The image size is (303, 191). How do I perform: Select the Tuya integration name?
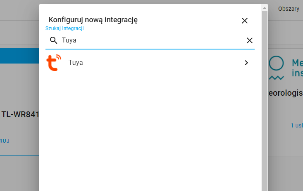pos(76,63)
